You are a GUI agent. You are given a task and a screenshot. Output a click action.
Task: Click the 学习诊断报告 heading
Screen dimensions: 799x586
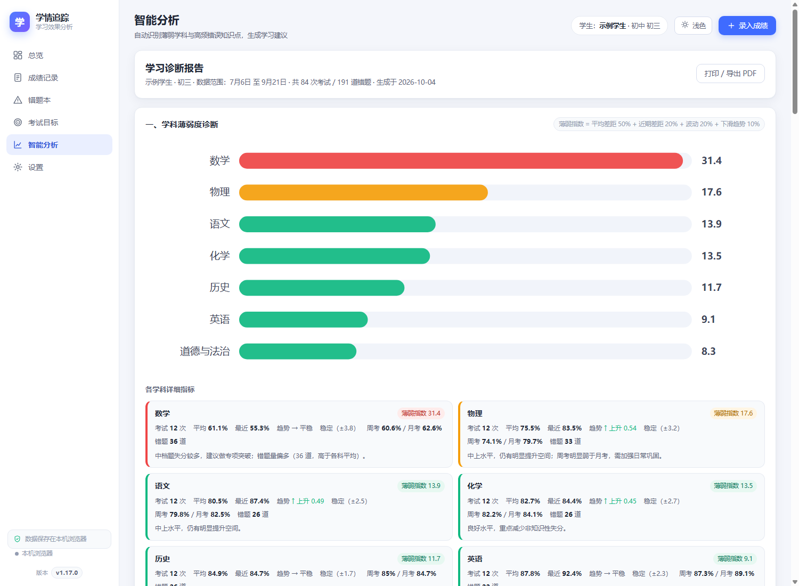tap(174, 68)
